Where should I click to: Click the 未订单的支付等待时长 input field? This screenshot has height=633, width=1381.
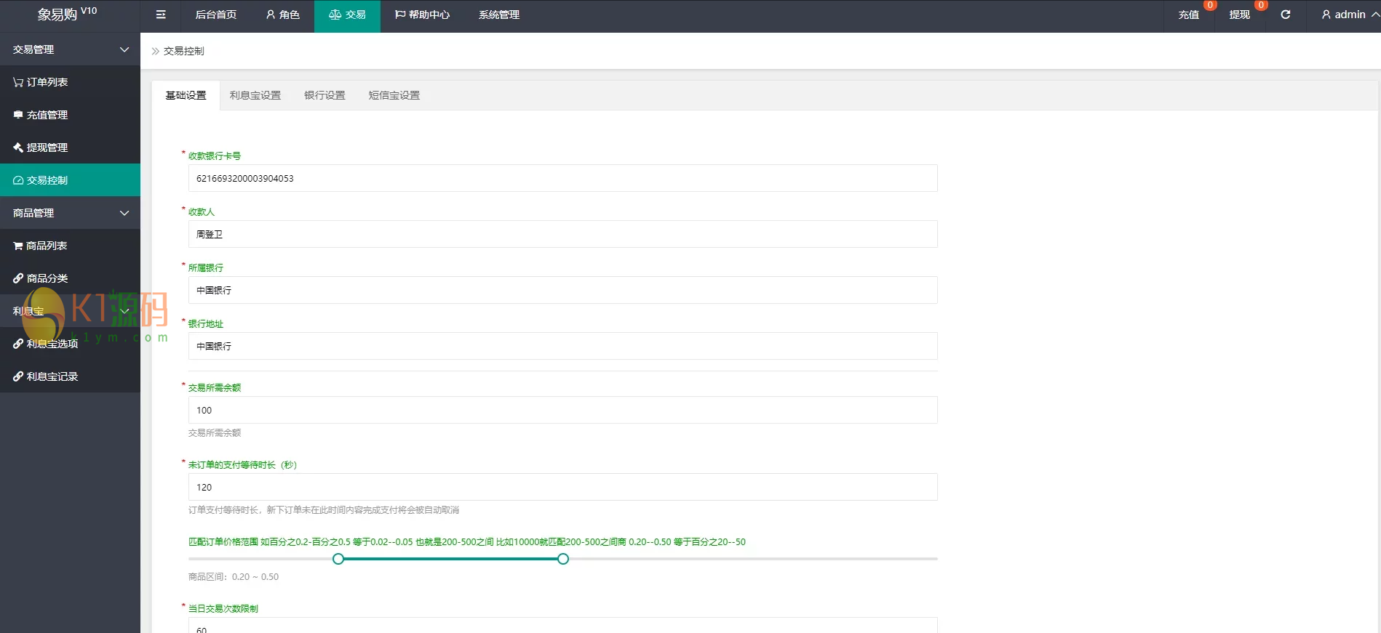[562, 487]
